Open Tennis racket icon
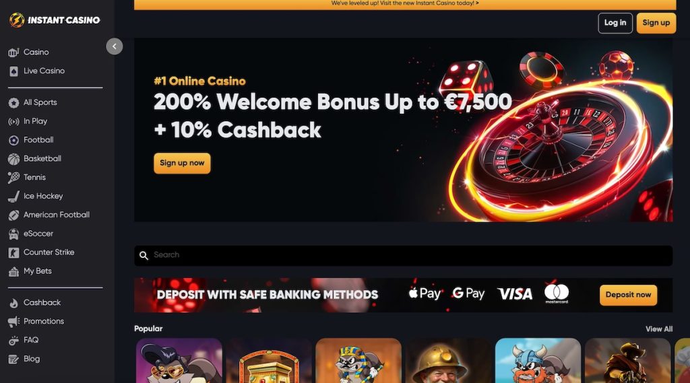The image size is (690, 383). pos(13,178)
